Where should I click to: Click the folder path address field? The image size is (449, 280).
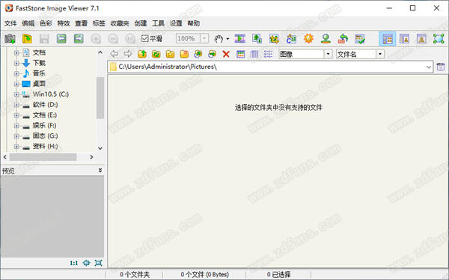pos(270,67)
